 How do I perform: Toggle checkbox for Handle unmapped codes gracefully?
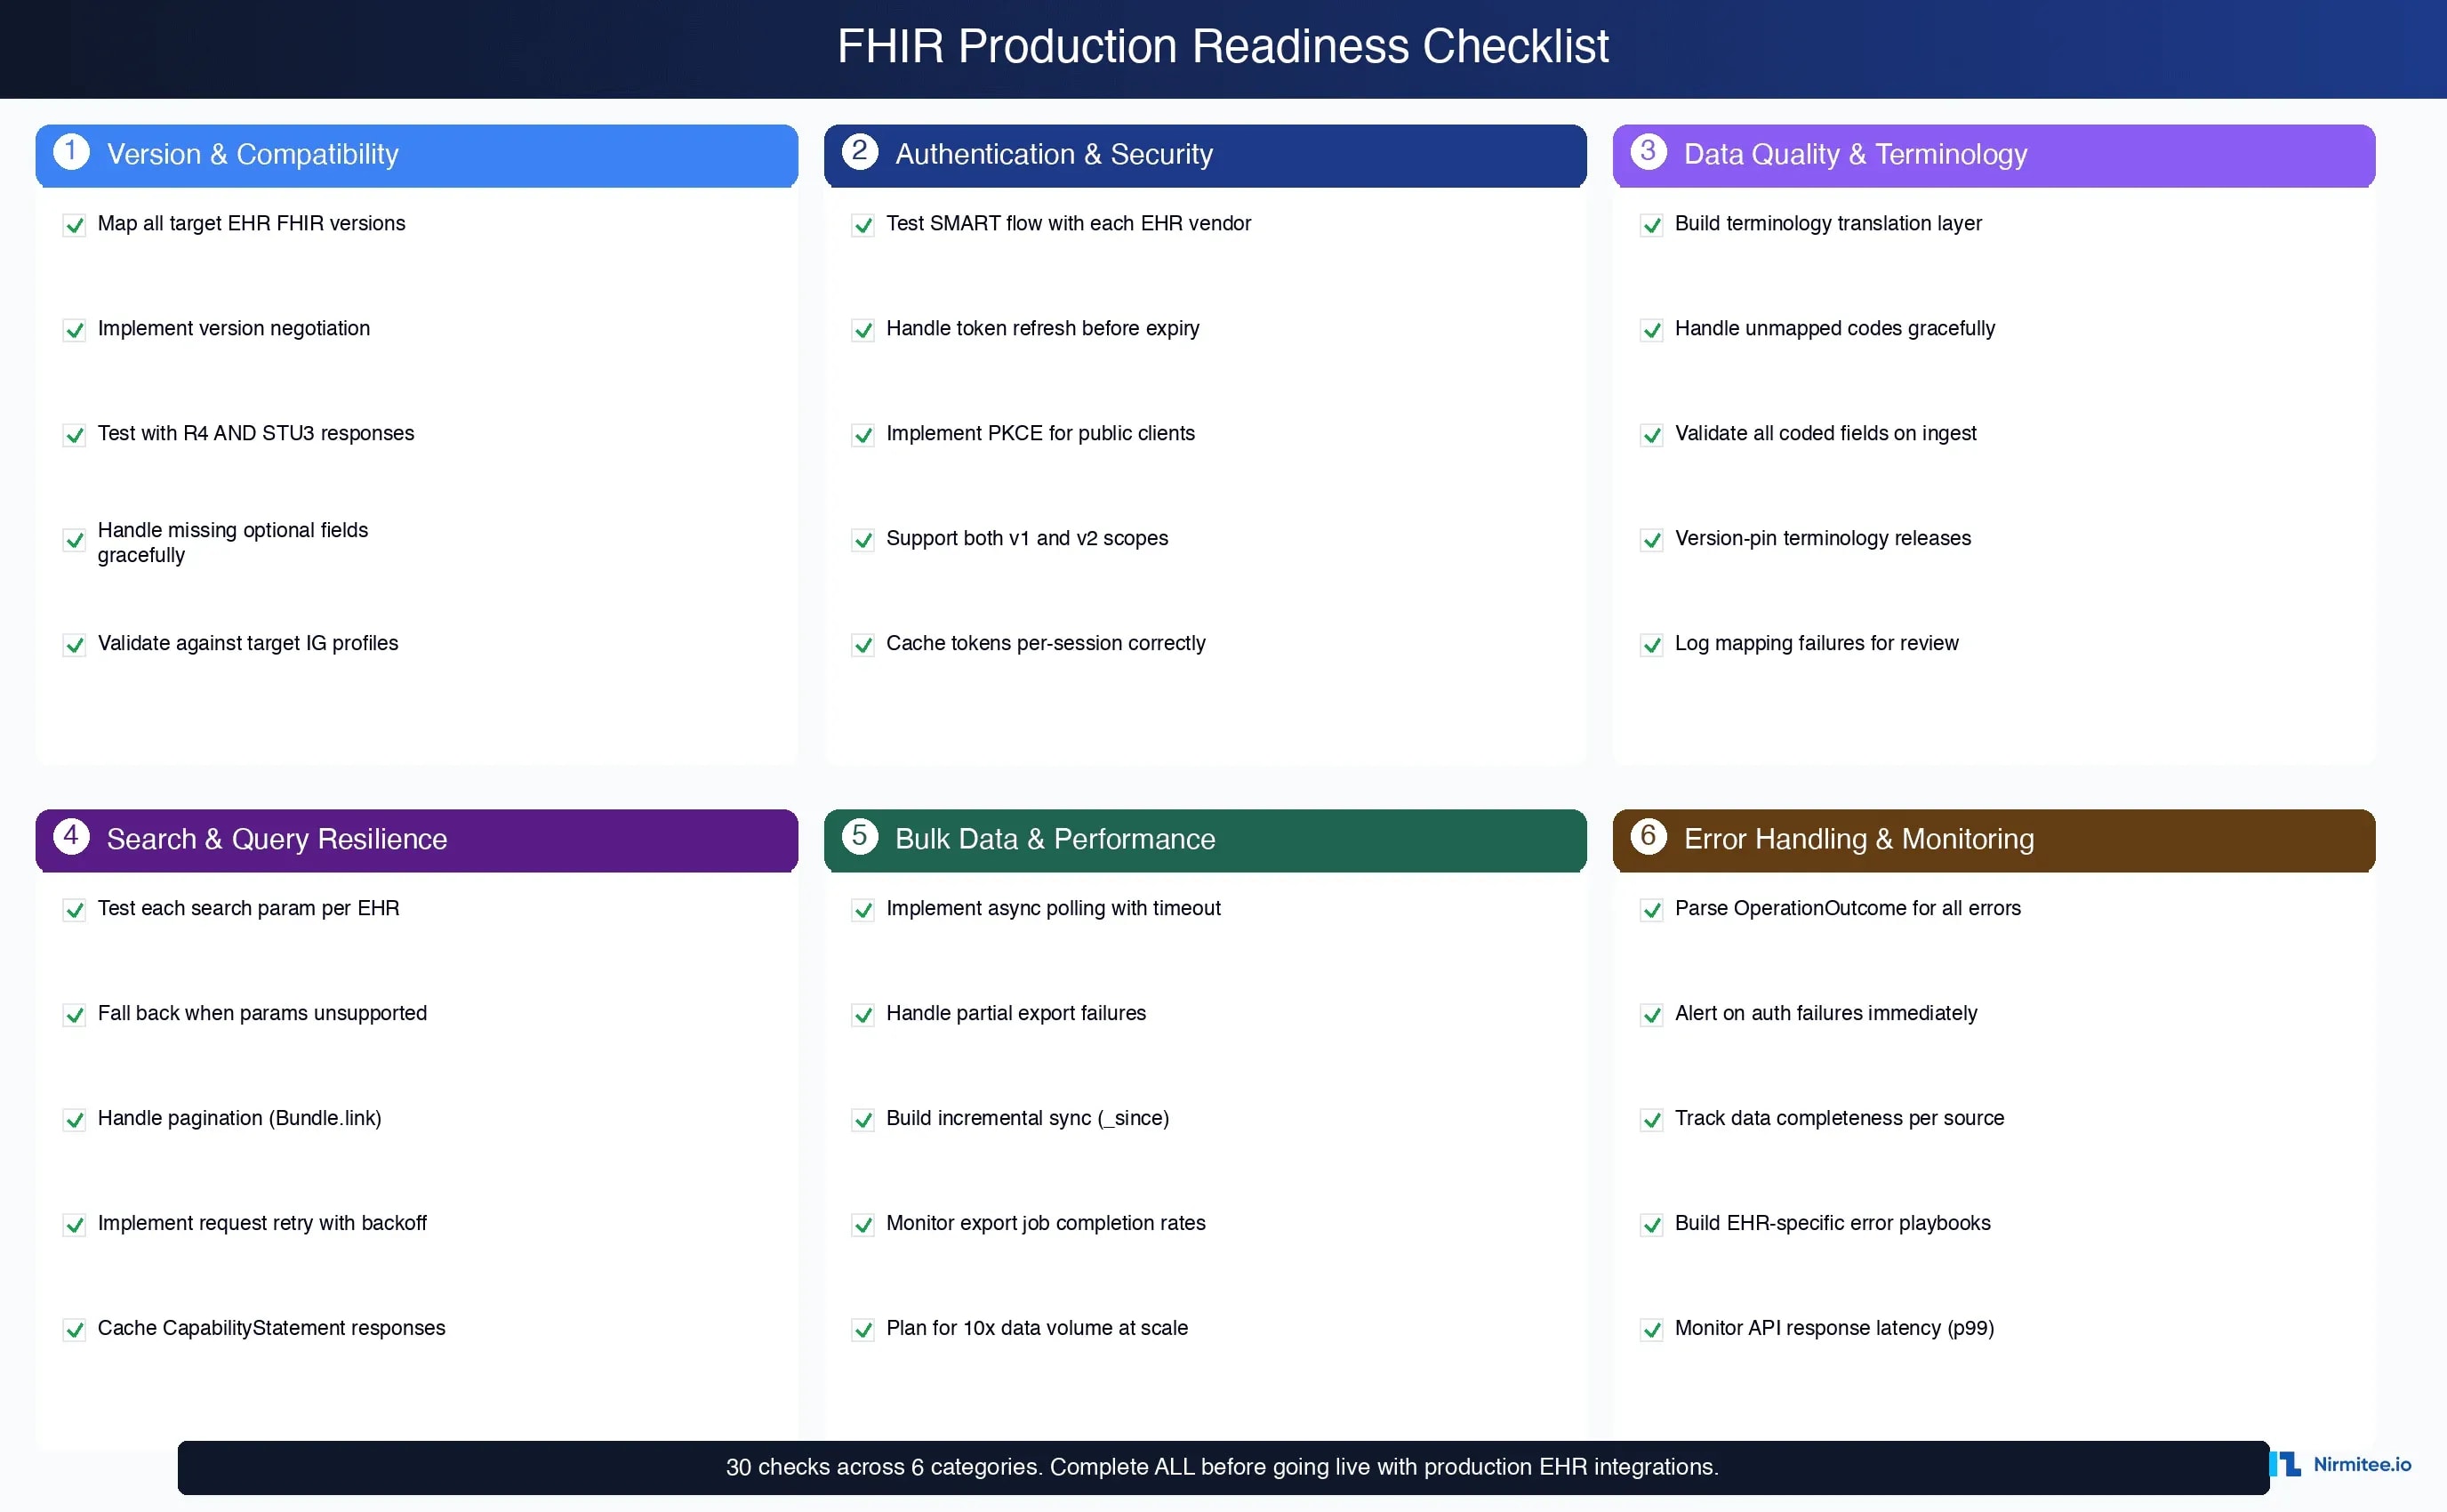(x=1651, y=330)
